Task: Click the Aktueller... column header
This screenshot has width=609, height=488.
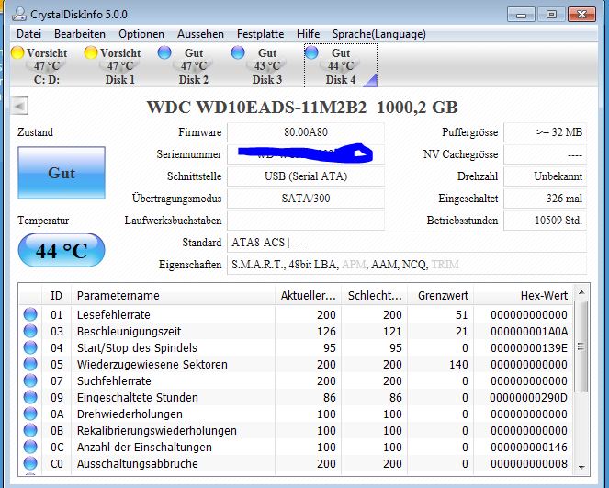Action: 308,296
